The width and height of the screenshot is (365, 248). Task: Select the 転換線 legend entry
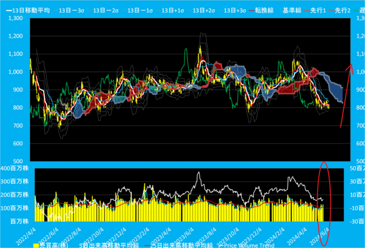pyautogui.click(x=261, y=10)
